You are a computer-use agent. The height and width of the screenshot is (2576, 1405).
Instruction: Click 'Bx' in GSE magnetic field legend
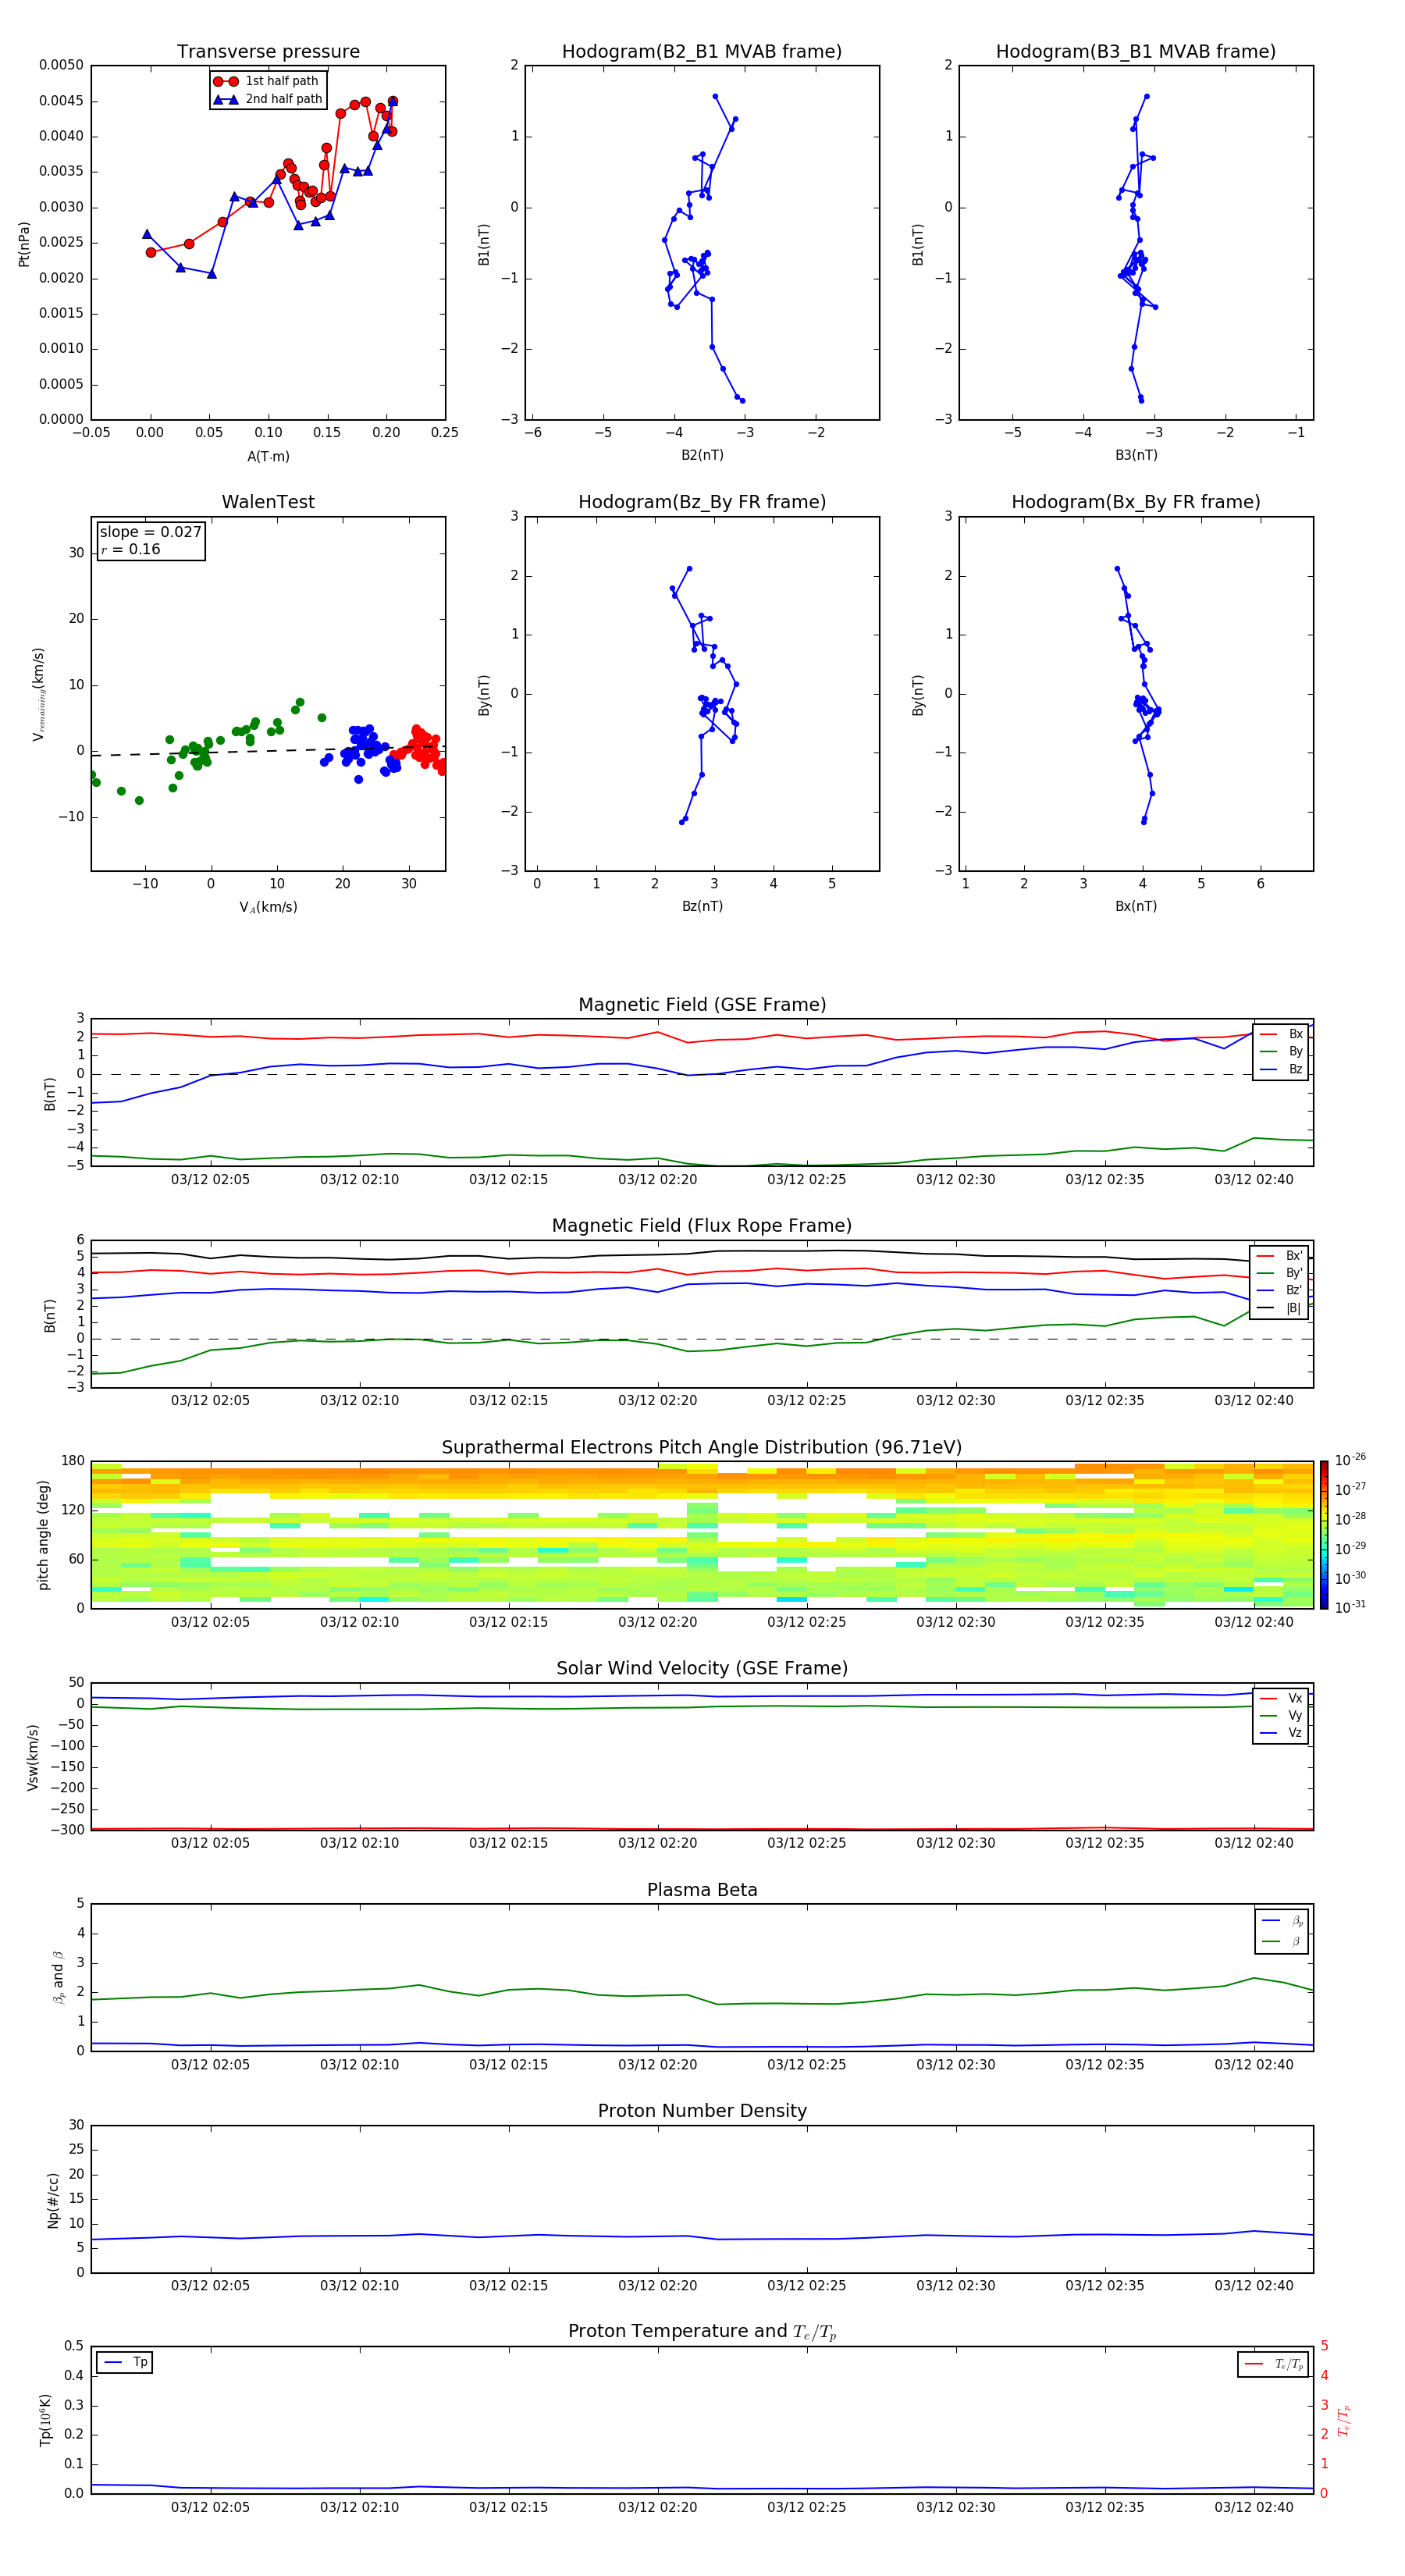point(1281,1034)
